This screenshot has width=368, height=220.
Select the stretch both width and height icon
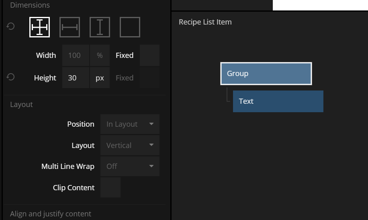39,27
